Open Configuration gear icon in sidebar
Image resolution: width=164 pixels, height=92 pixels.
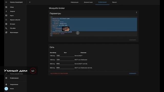point(6,78)
